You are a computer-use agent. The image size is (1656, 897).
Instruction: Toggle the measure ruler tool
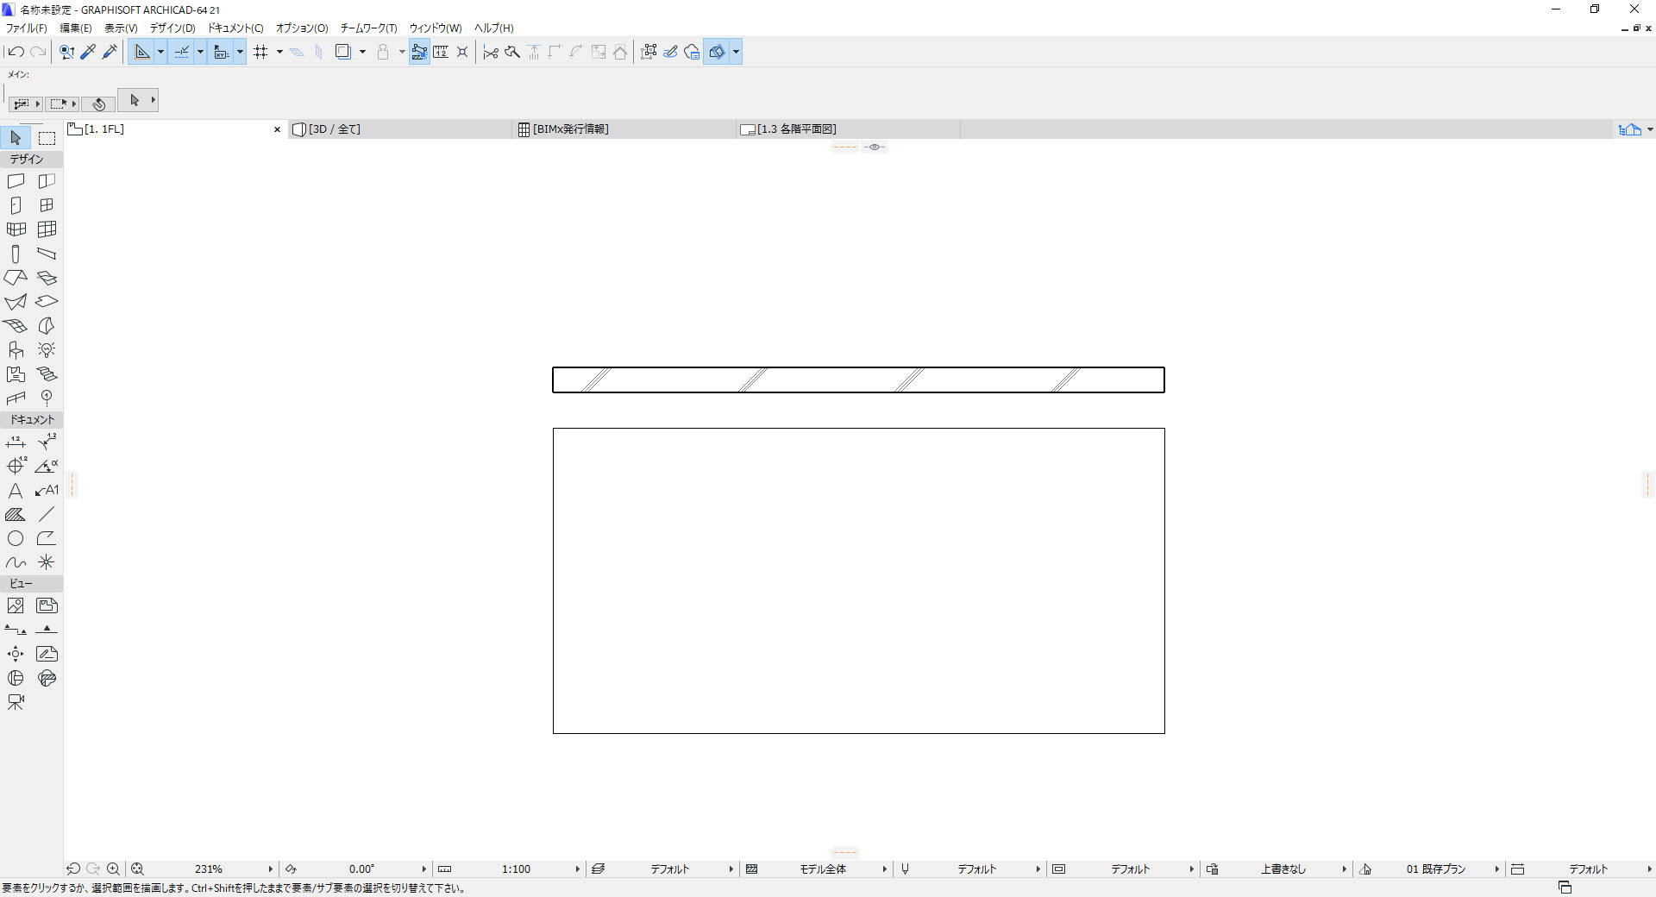pyautogui.click(x=441, y=52)
